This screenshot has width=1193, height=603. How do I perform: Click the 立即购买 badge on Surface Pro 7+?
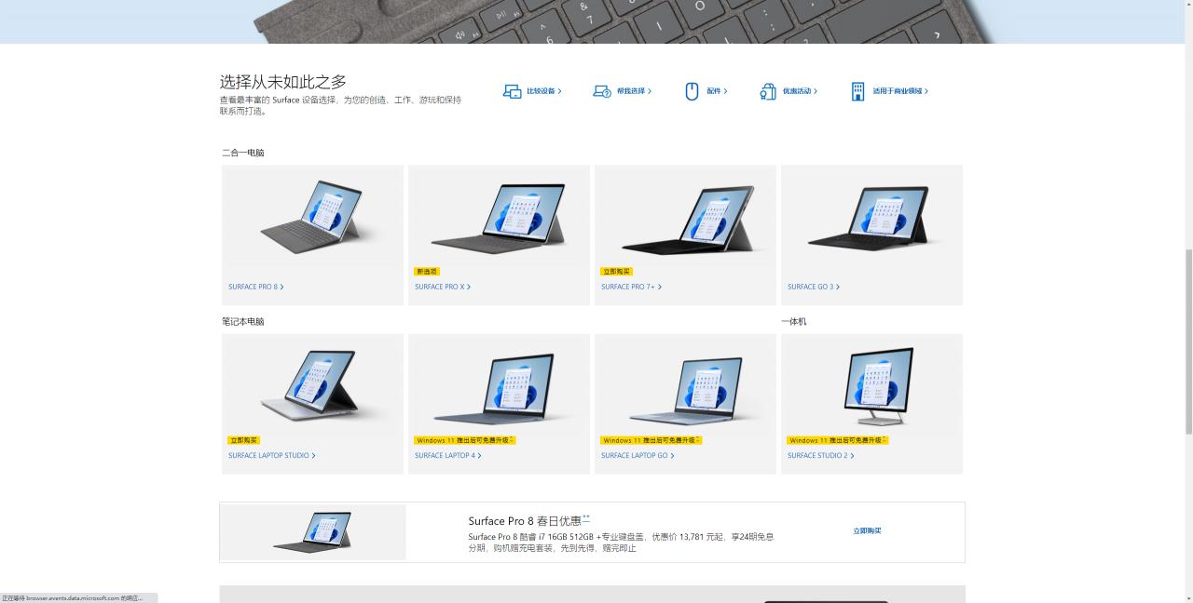[617, 272]
